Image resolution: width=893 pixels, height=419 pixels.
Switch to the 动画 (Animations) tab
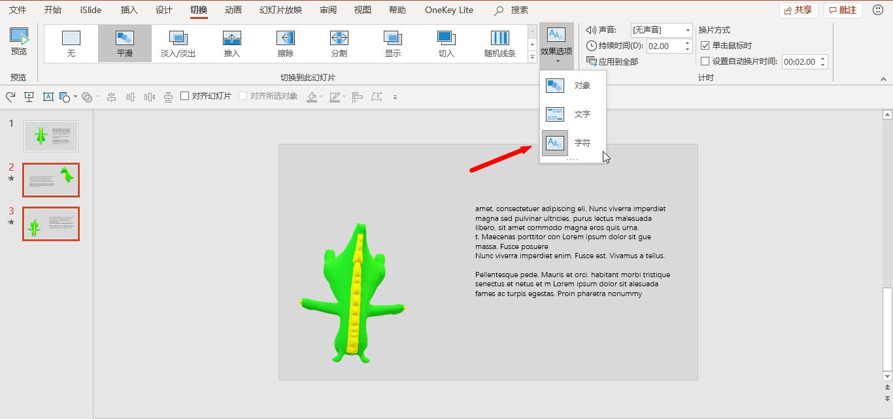(x=233, y=10)
